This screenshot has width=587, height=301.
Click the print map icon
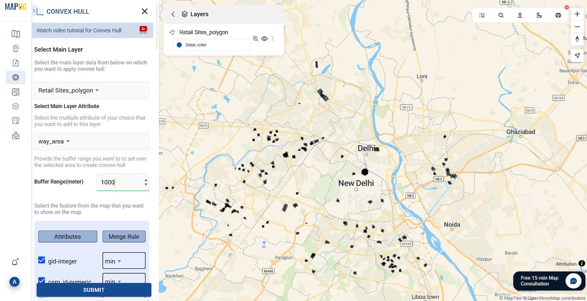558,15
